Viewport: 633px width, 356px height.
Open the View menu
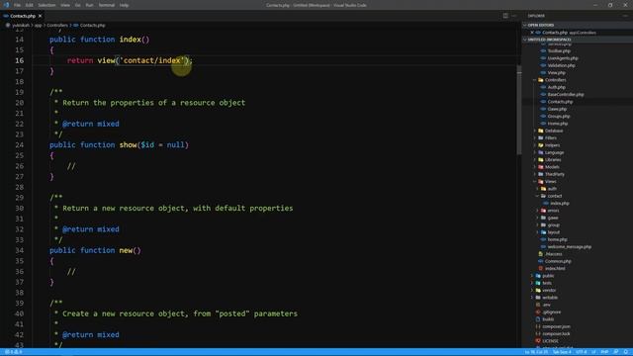(x=65, y=5)
